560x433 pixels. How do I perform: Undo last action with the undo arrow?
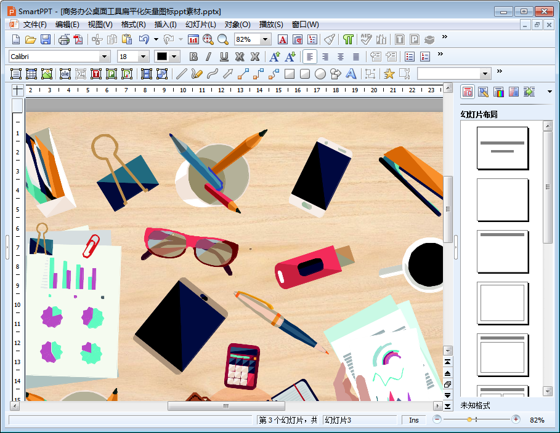[x=144, y=39]
